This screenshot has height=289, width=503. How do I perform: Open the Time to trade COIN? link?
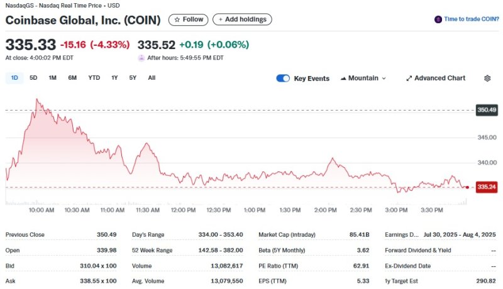471,19
